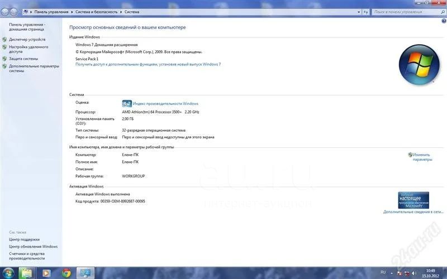Click the computer icon in address bar
Viewport: 447px width, 279px height.
26,12
